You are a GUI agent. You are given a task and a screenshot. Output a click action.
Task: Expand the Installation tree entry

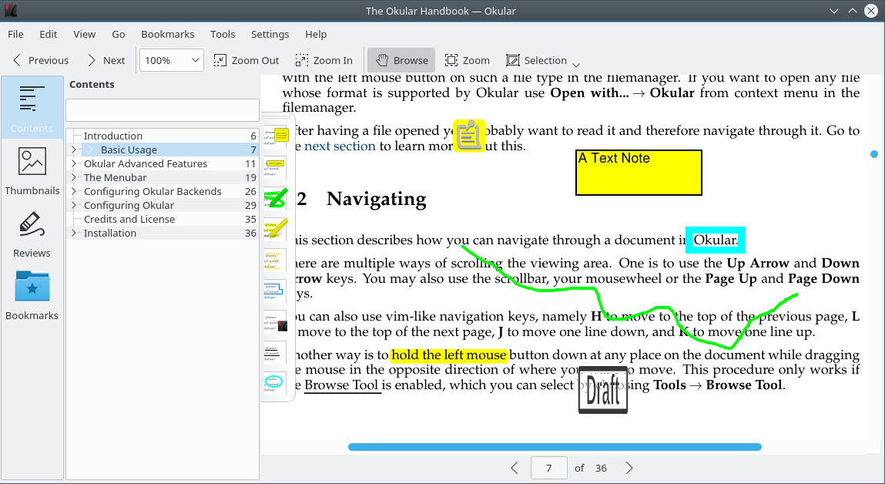[x=74, y=233]
